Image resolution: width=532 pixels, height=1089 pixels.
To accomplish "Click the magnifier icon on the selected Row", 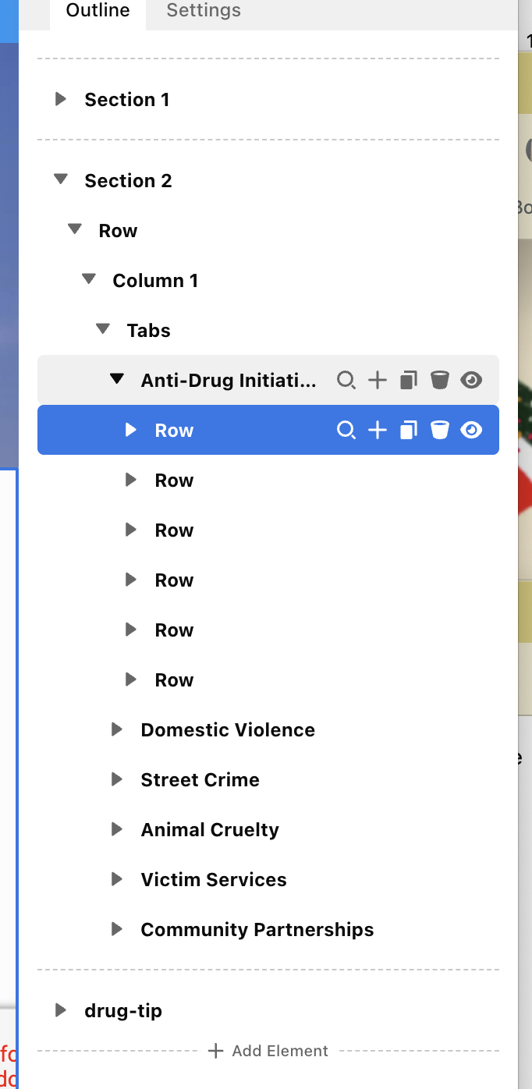I will [x=346, y=431].
